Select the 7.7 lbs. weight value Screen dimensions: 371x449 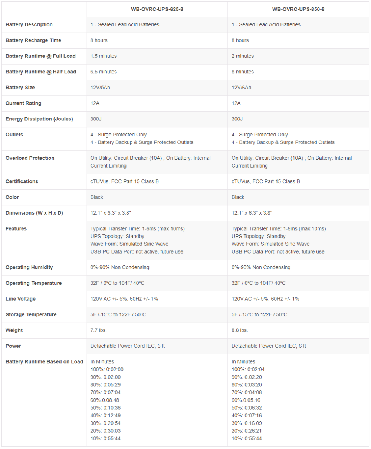(x=99, y=330)
